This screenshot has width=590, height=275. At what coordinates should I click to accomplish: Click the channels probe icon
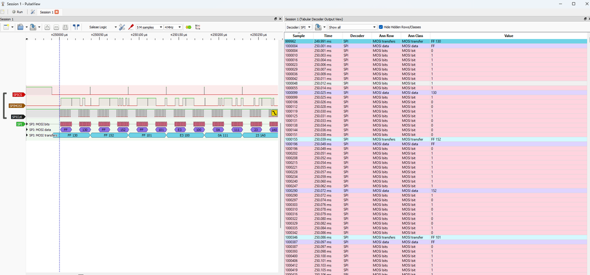(131, 27)
